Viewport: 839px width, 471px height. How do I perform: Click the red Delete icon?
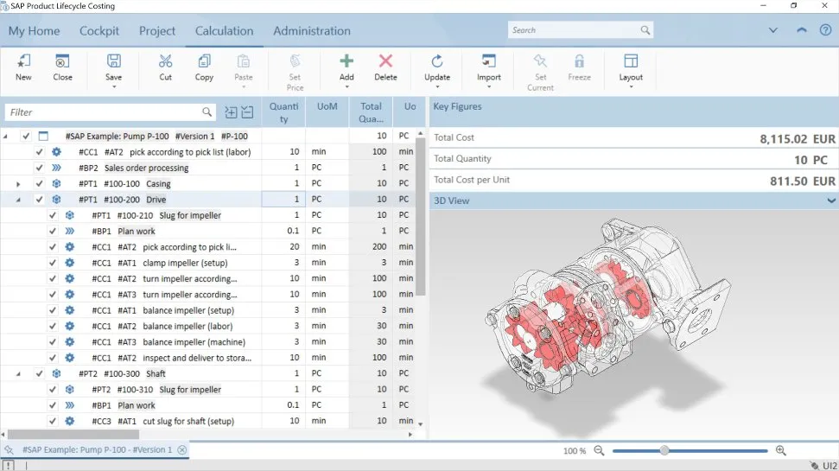pyautogui.click(x=385, y=61)
